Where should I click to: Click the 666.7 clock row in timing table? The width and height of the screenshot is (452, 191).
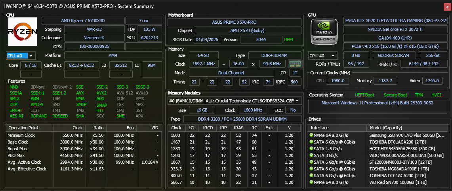(235, 182)
